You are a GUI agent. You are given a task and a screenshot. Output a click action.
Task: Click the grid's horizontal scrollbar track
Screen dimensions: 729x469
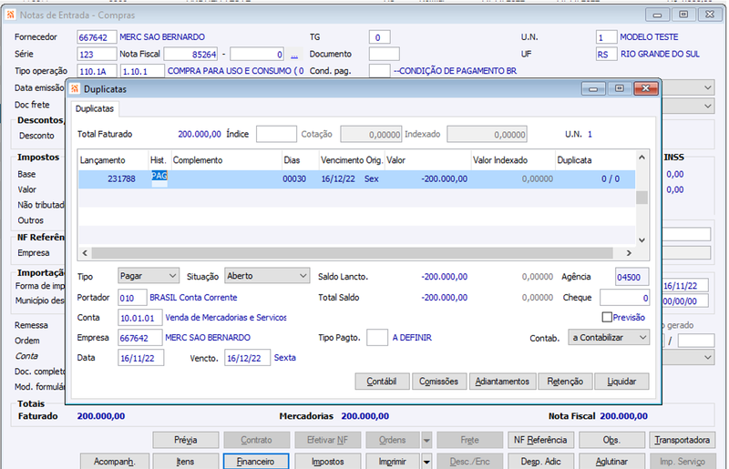pos(352,253)
